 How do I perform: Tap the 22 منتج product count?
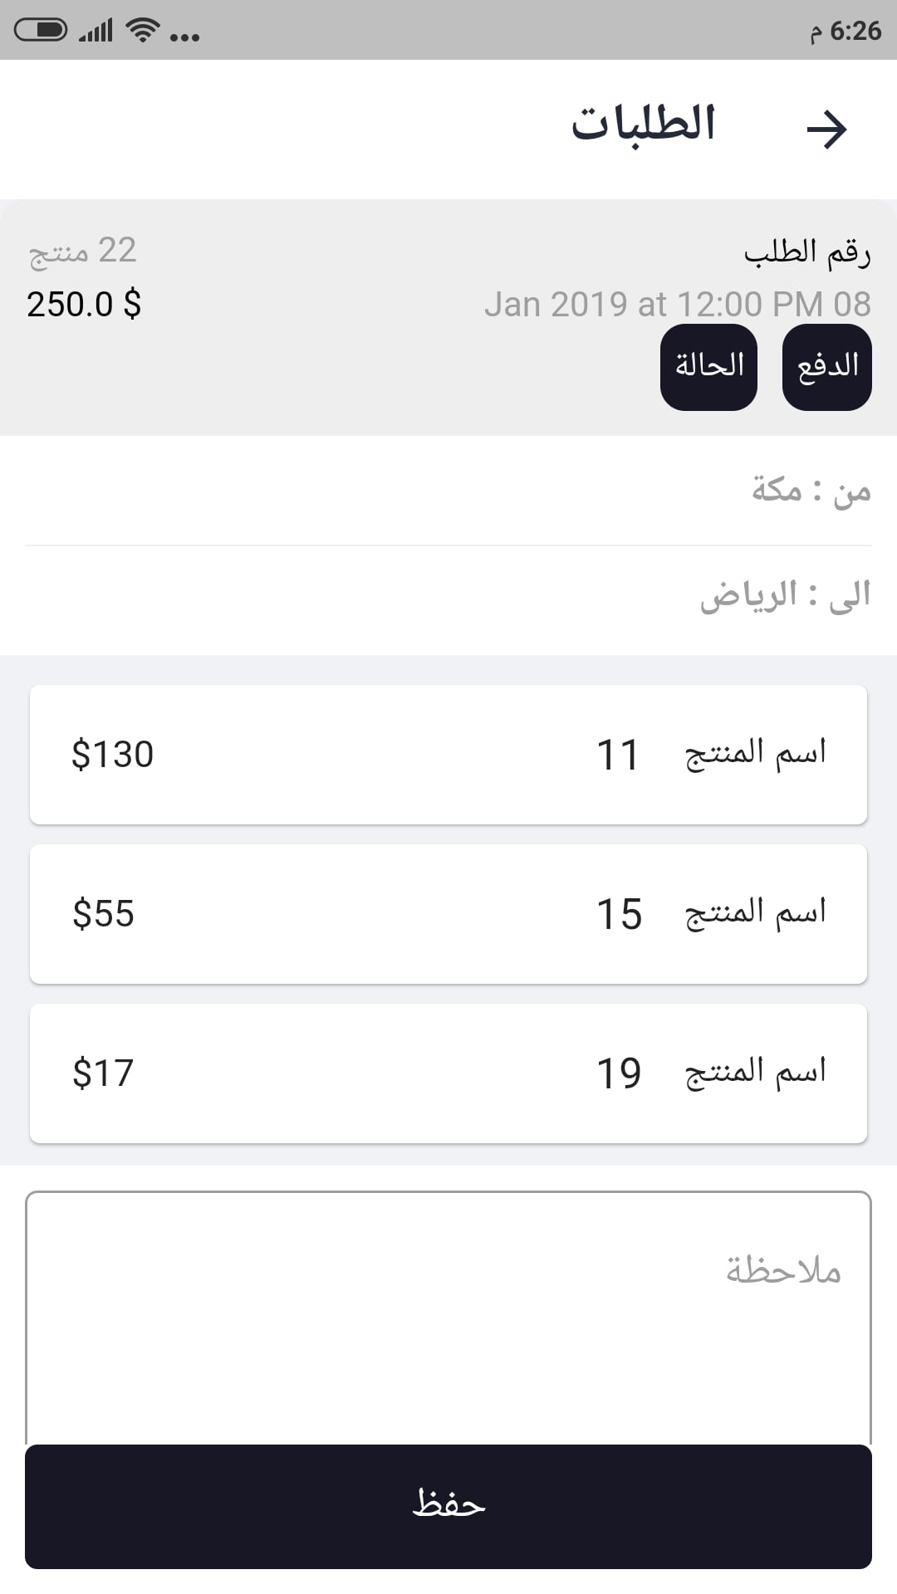82,251
